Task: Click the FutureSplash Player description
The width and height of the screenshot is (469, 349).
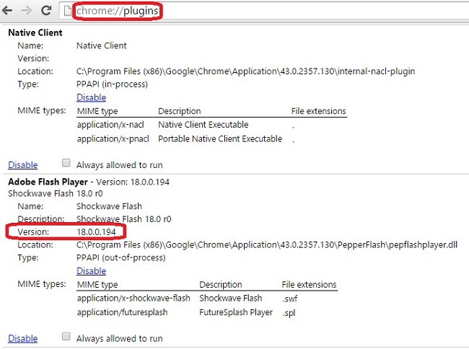Action: click(236, 312)
